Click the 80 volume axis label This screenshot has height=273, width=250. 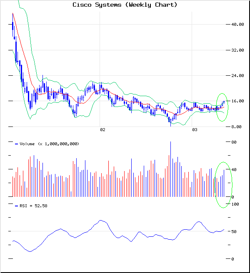point(234,142)
